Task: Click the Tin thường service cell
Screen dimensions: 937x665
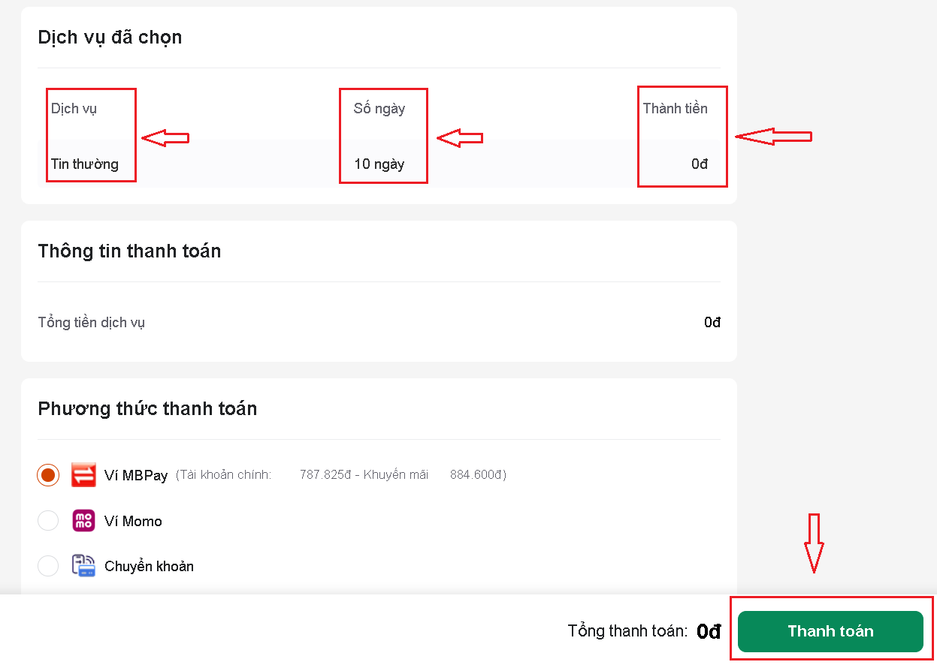Action: point(85,164)
